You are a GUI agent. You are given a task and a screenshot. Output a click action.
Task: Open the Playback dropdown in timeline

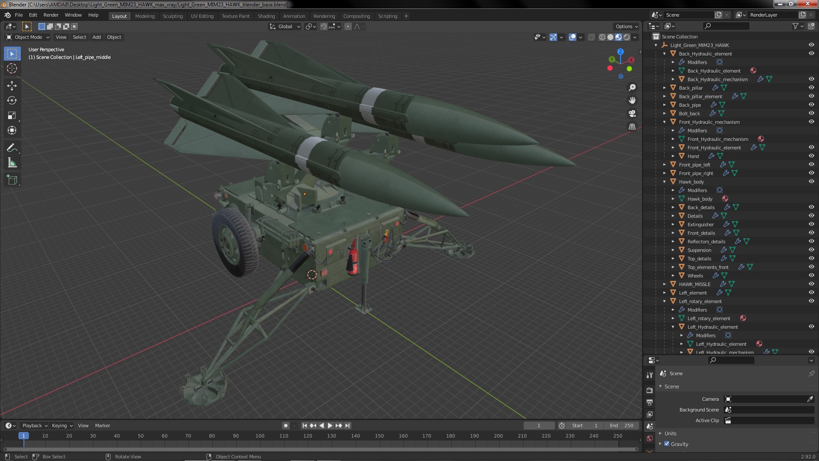[34, 426]
